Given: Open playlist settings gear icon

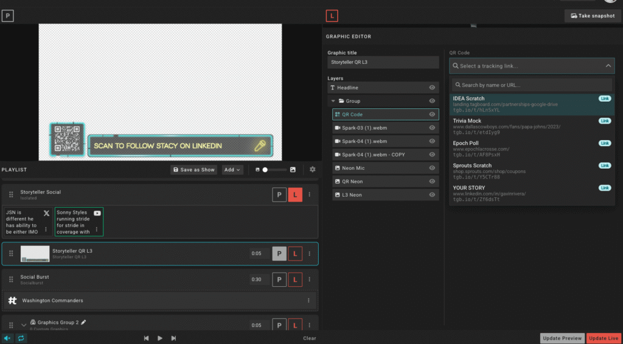Looking at the screenshot, I should 312,169.
